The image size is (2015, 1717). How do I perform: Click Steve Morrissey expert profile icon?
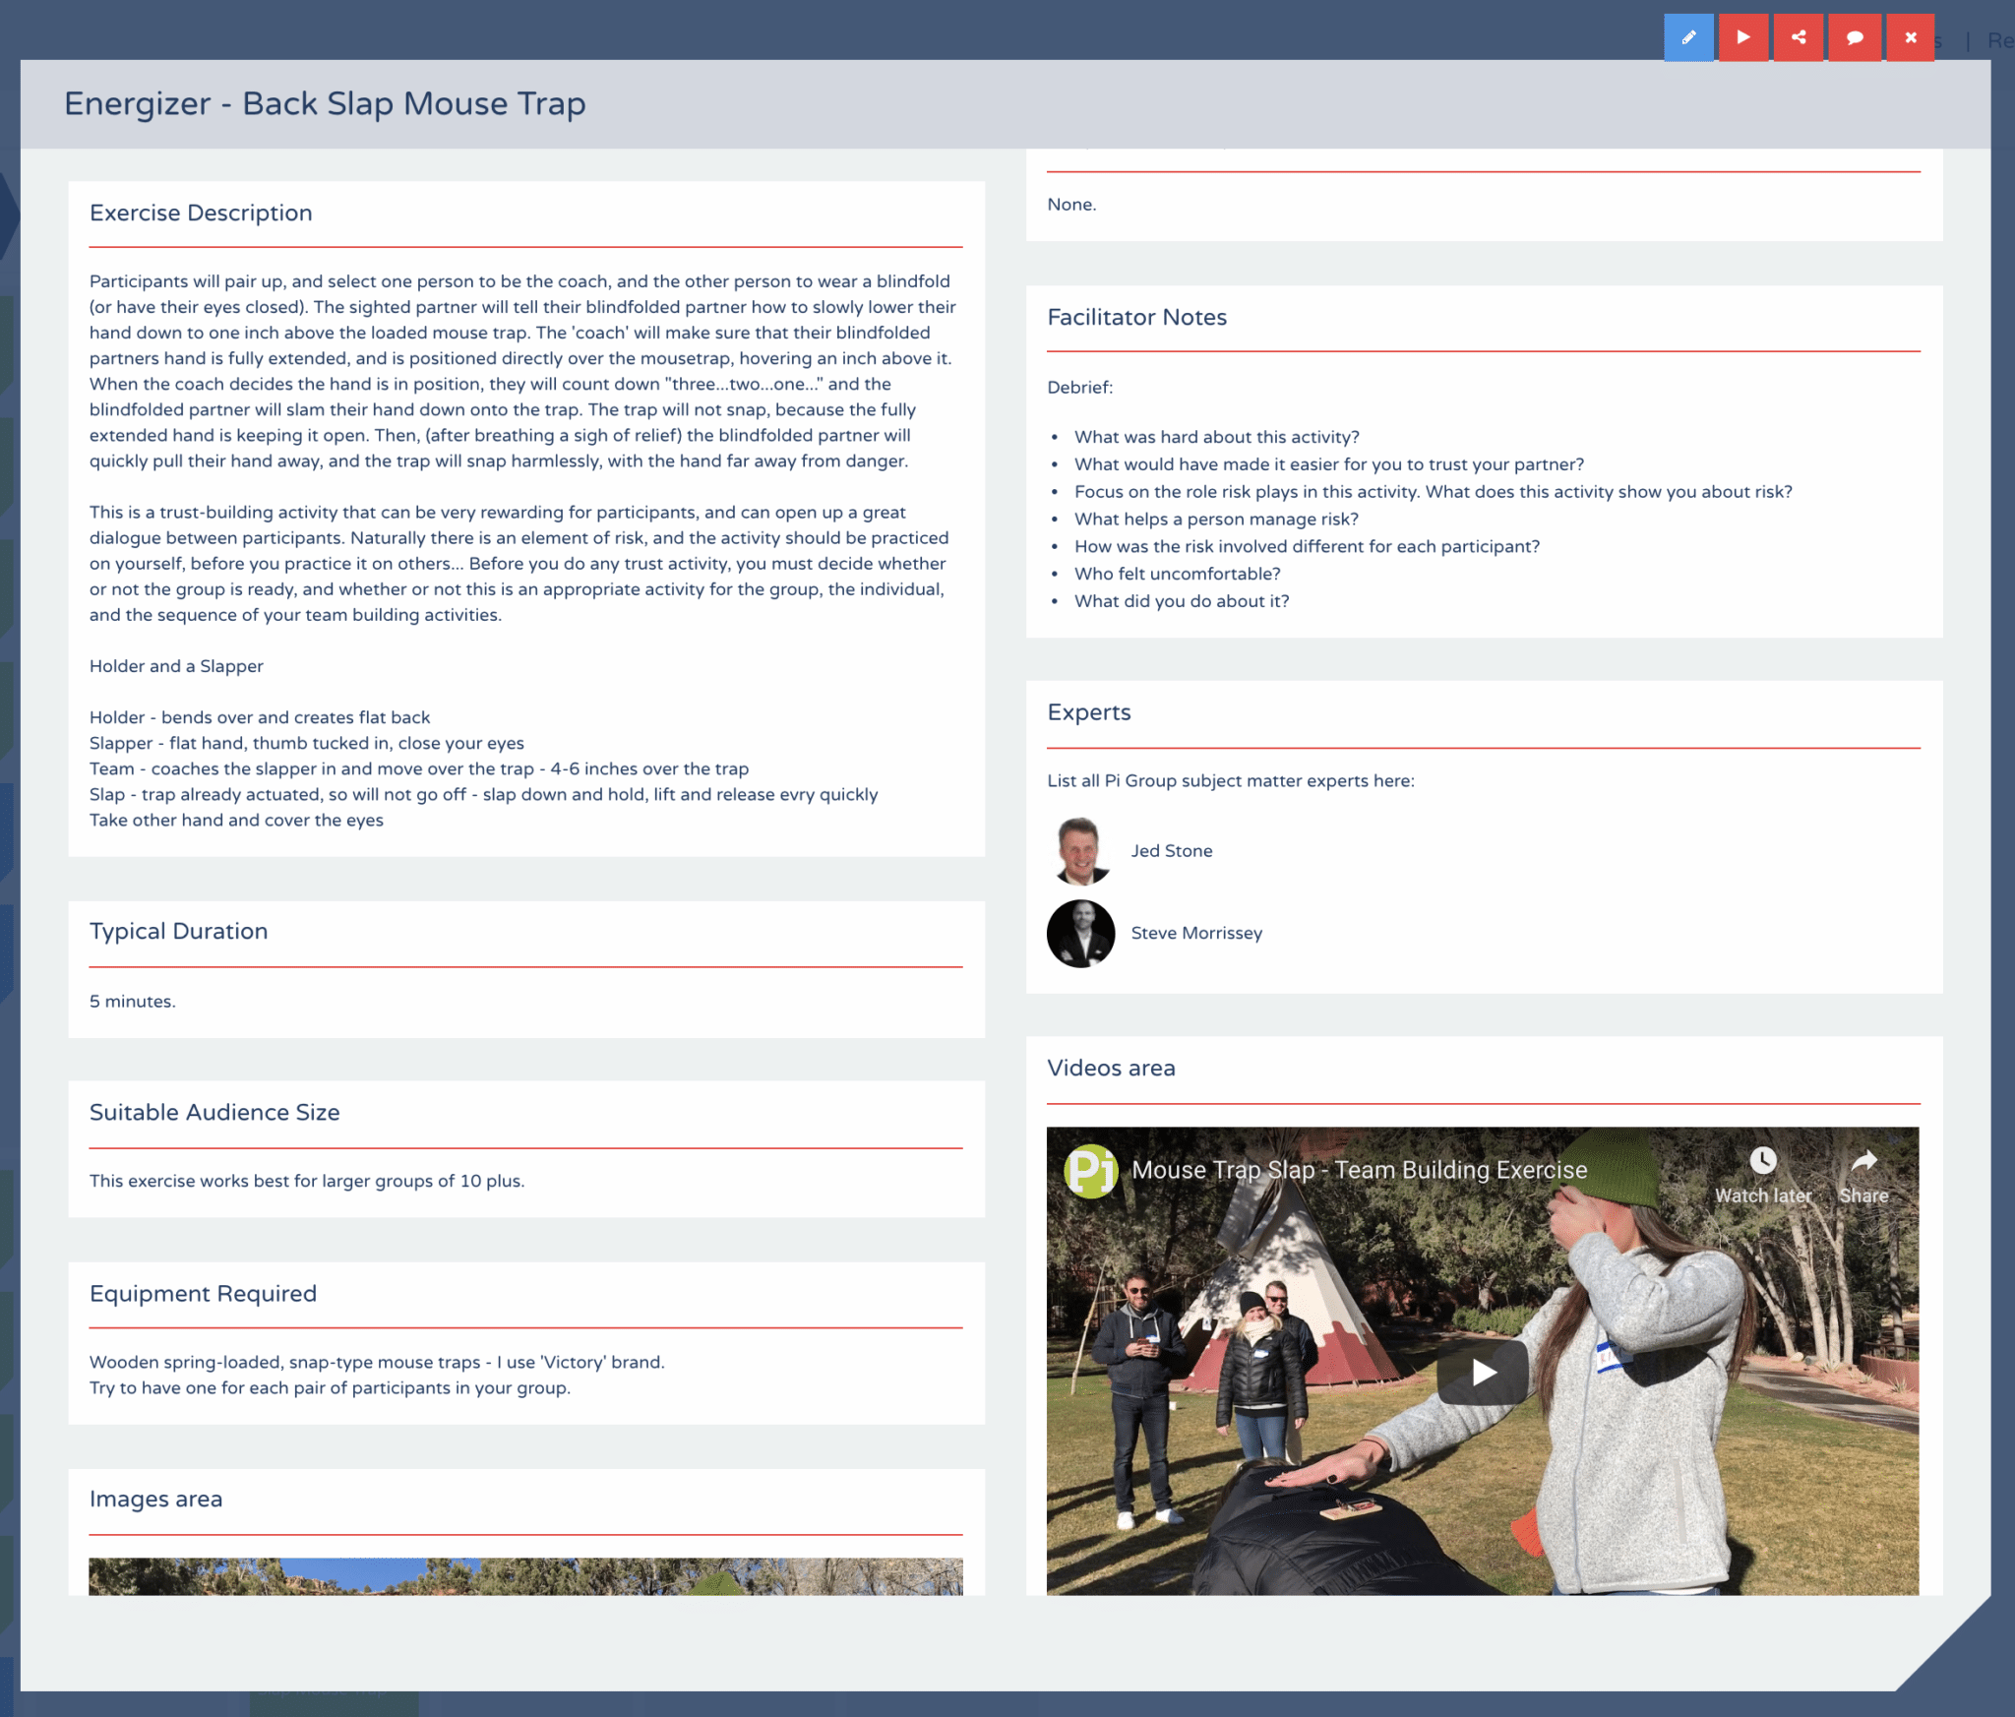tap(1080, 934)
